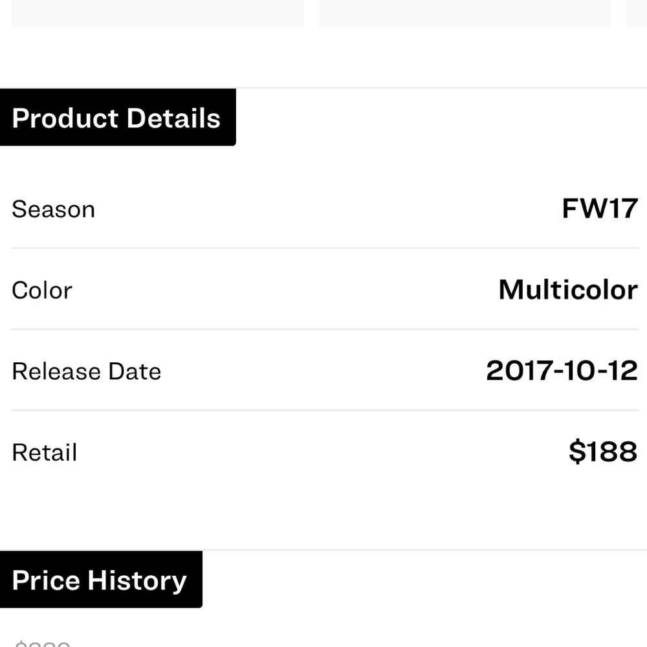Tap the partially visible rightmost gray card
Screen dimensions: 647x647
point(636,14)
